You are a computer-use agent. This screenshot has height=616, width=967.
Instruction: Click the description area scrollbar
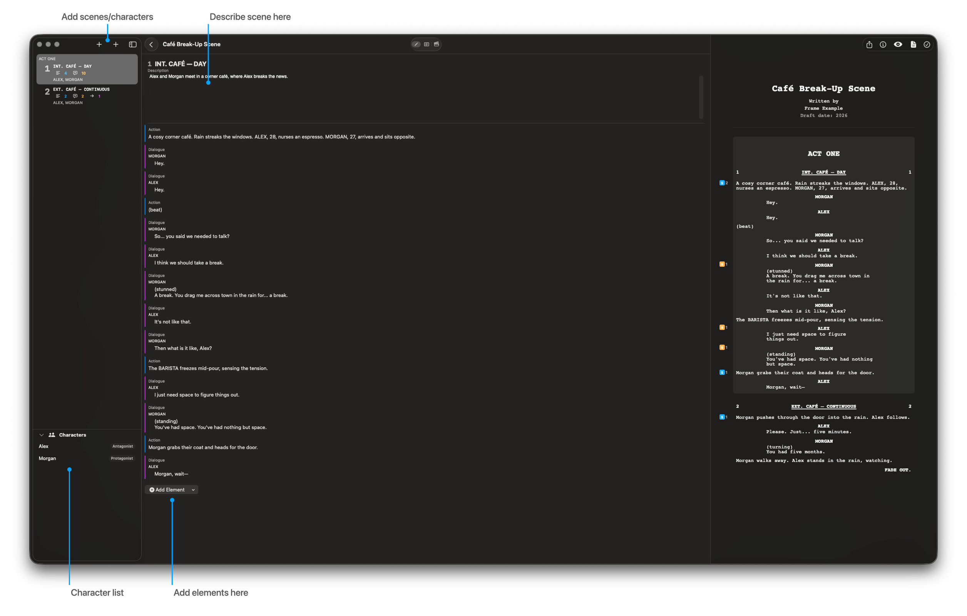point(701,97)
